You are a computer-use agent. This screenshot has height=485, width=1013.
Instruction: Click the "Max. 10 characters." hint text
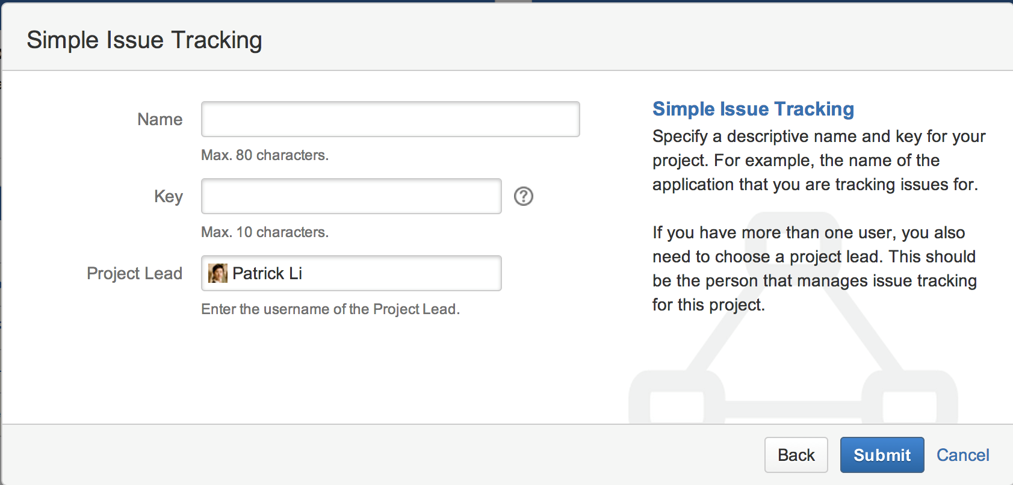click(265, 232)
